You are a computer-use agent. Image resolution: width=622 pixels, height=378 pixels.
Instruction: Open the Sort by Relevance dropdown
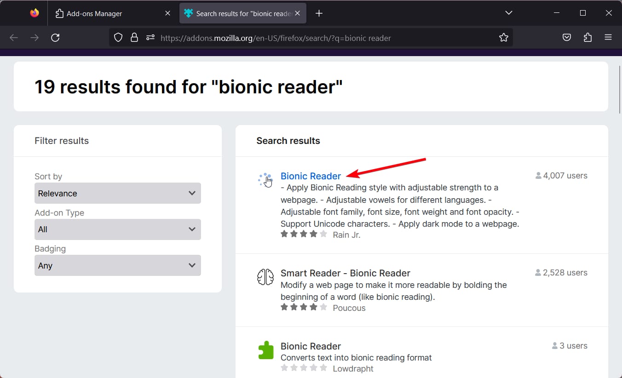point(117,193)
